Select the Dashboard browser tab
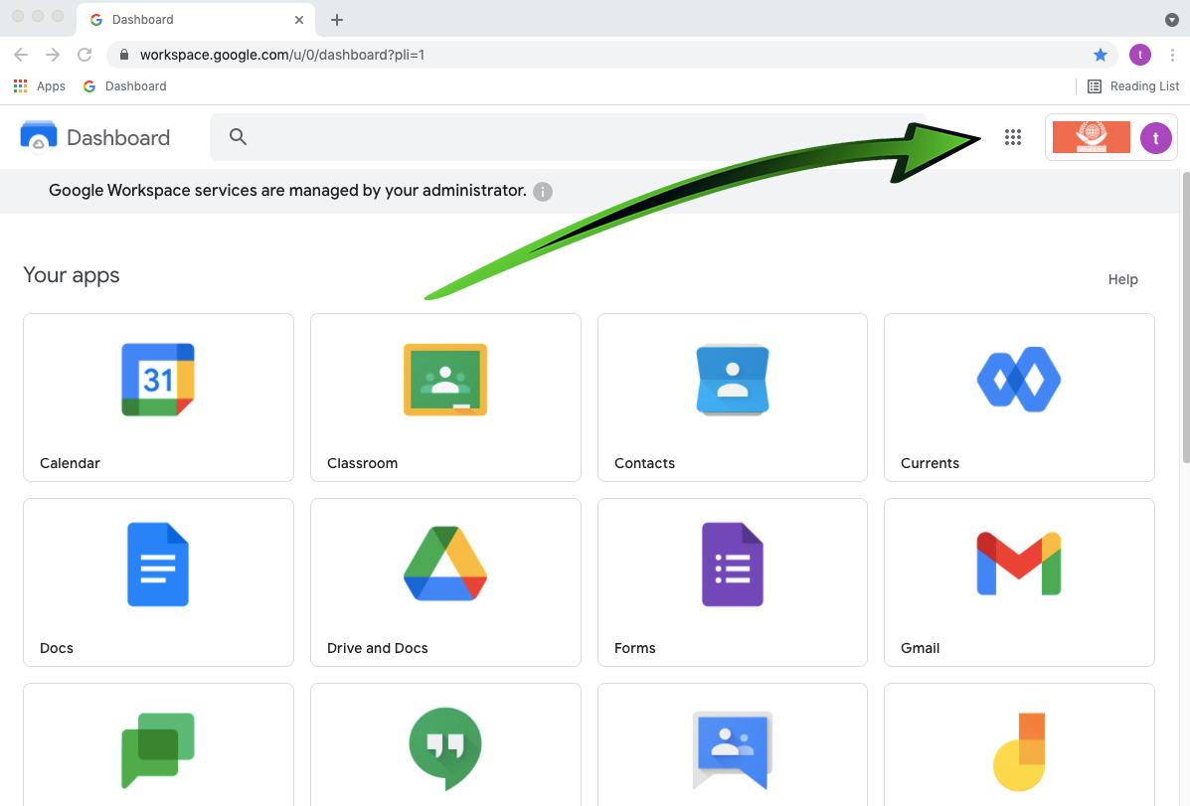The image size is (1190, 806). click(197, 20)
